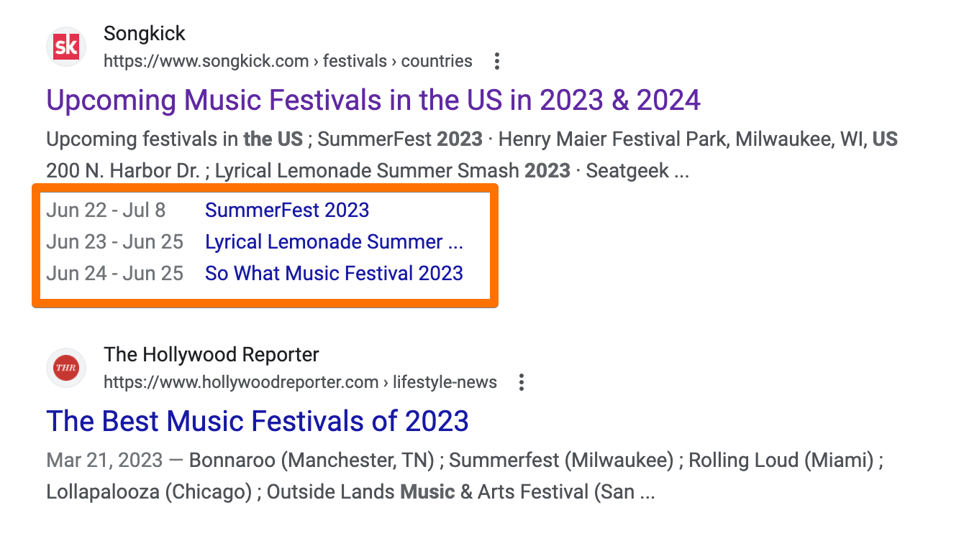Image resolution: width=964 pixels, height=546 pixels.
Task: Click the Songkick publisher name text
Action: coord(144,33)
